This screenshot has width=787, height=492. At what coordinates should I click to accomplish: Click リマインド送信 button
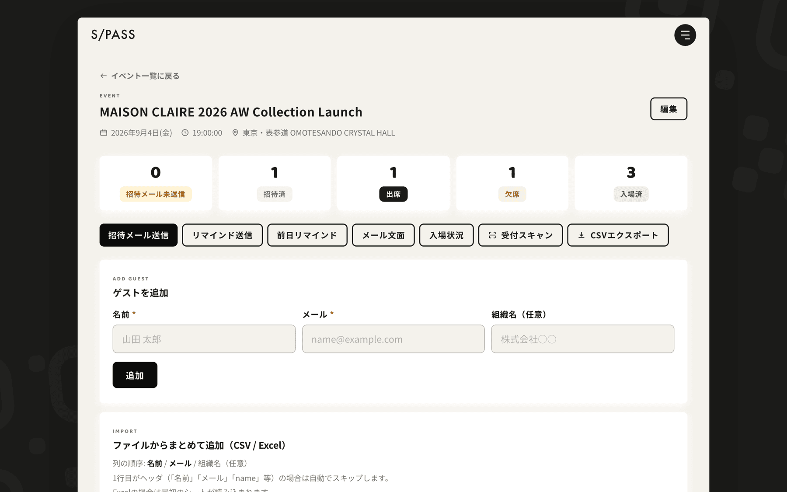(x=223, y=235)
